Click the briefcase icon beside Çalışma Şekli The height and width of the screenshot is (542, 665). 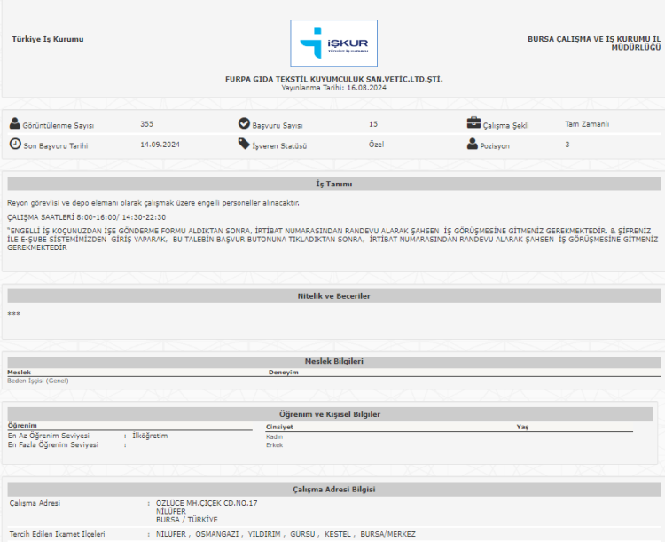[473, 124]
